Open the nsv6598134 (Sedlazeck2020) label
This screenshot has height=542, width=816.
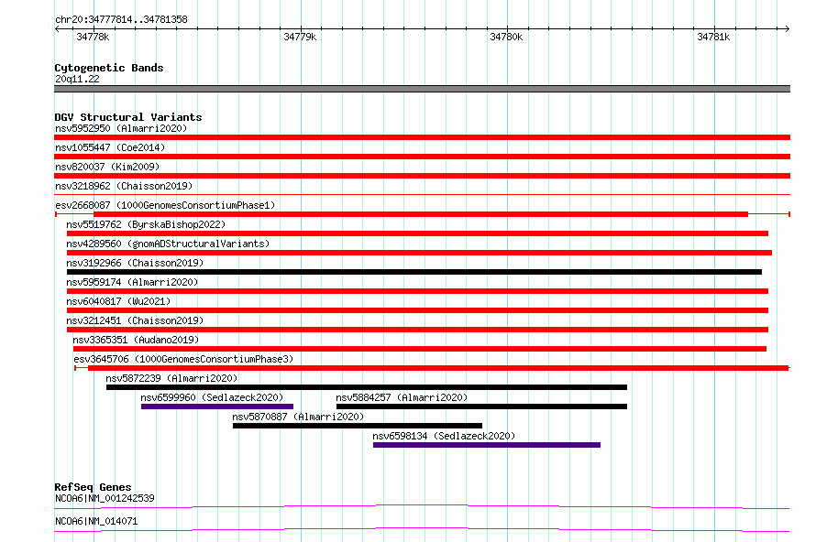coord(444,436)
